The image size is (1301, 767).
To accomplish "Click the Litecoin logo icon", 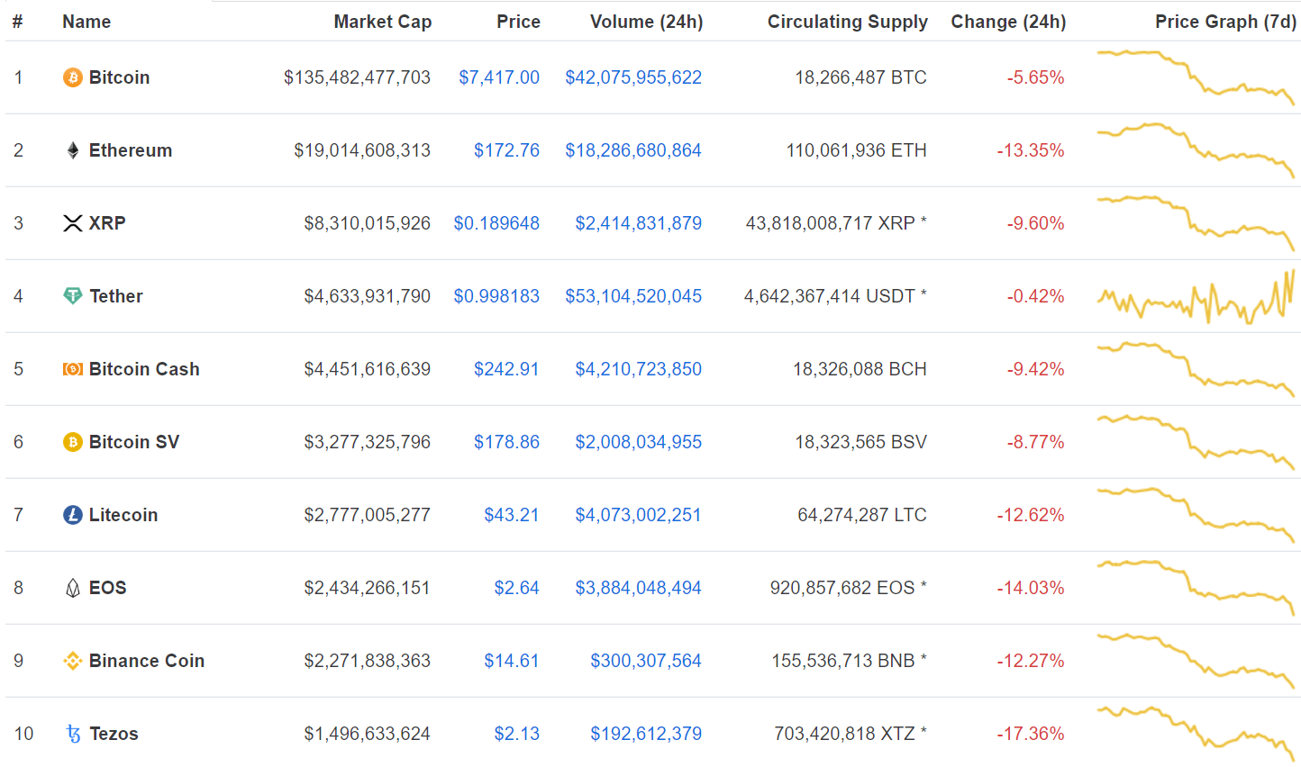I will (73, 515).
